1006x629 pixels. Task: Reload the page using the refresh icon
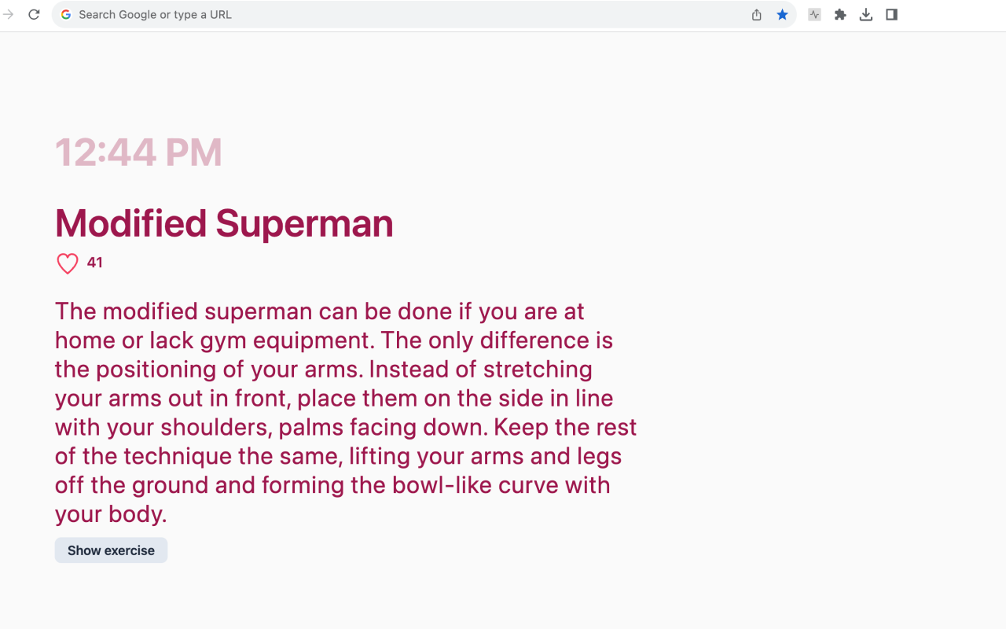pyautogui.click(x=34, y=14)
